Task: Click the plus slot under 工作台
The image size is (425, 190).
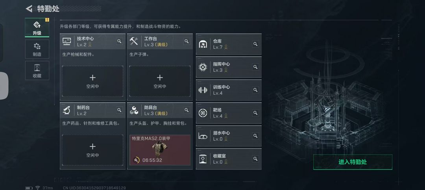Action: (160, 81)
